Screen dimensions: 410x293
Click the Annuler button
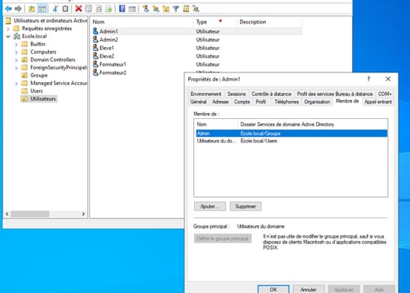click(308, 289)
